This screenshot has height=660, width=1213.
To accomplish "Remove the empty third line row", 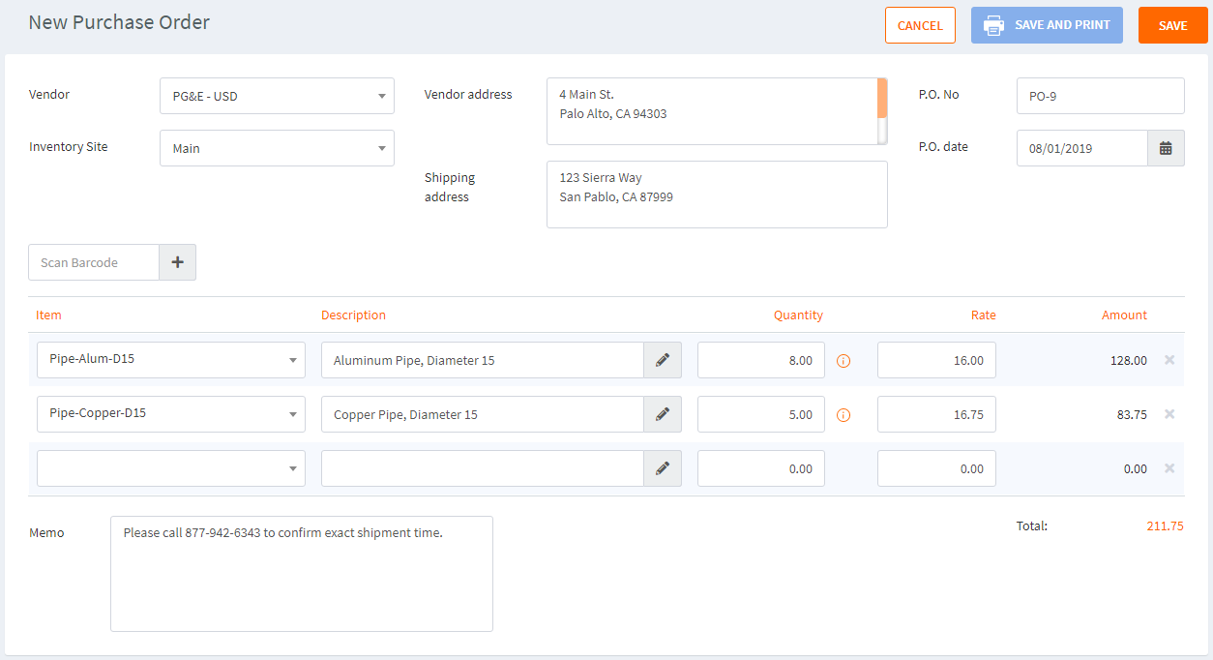I will pyautogui.click(x=1169, y=468).
